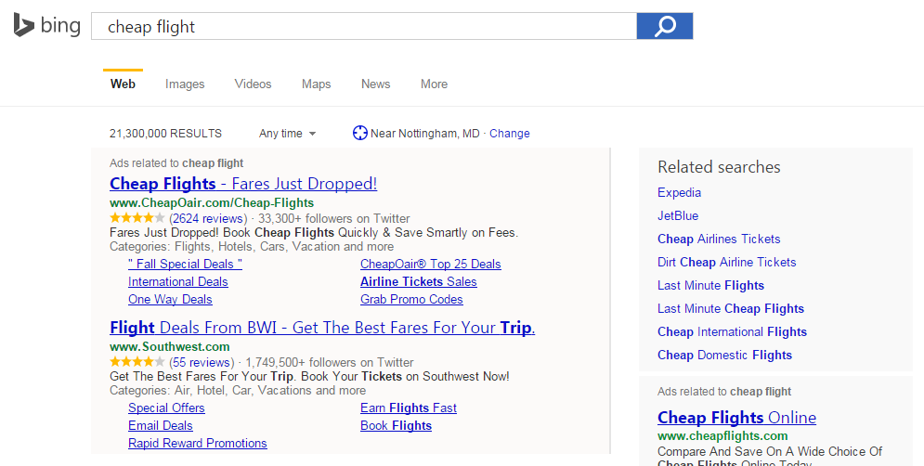Click the CheapOair star rating
Screen dimensions: 924x466
tap(137, 219)
